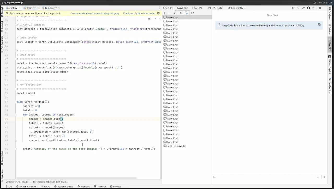Open the Notifications side panel
This screenshot has width=334, height=189.
click(330, 86)
